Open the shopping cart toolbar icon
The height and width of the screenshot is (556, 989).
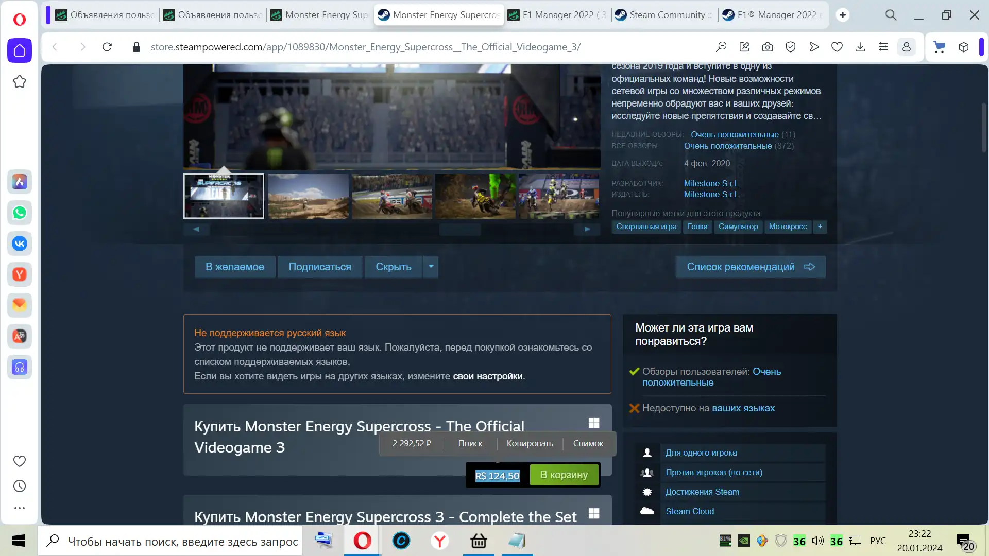939,47
